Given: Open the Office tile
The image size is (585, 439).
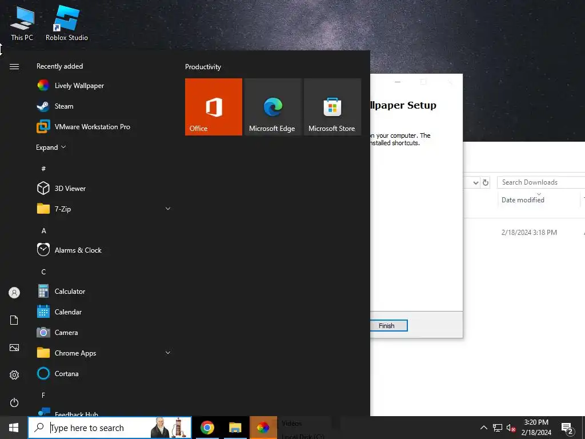Looking at the screenshot, I should coord(214,107).
